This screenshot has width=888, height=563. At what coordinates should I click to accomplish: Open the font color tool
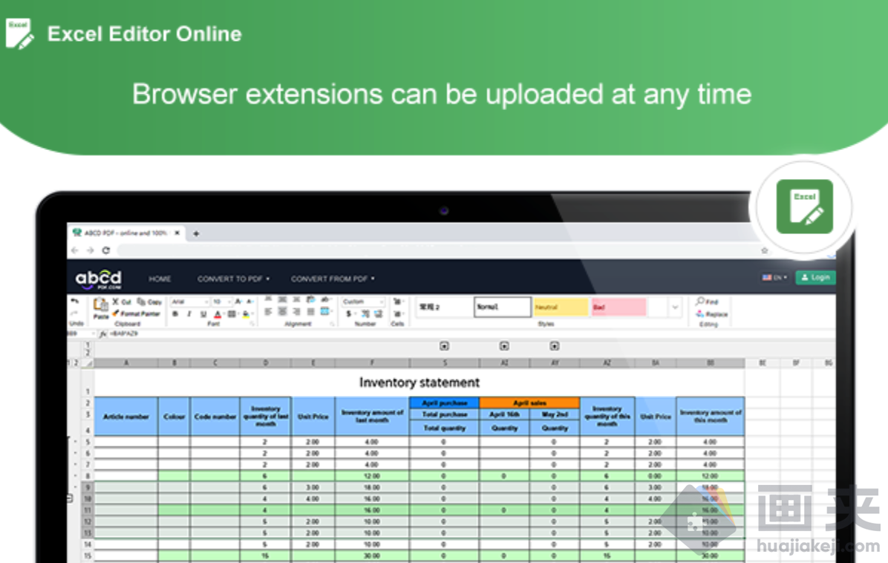coord(218,314)
